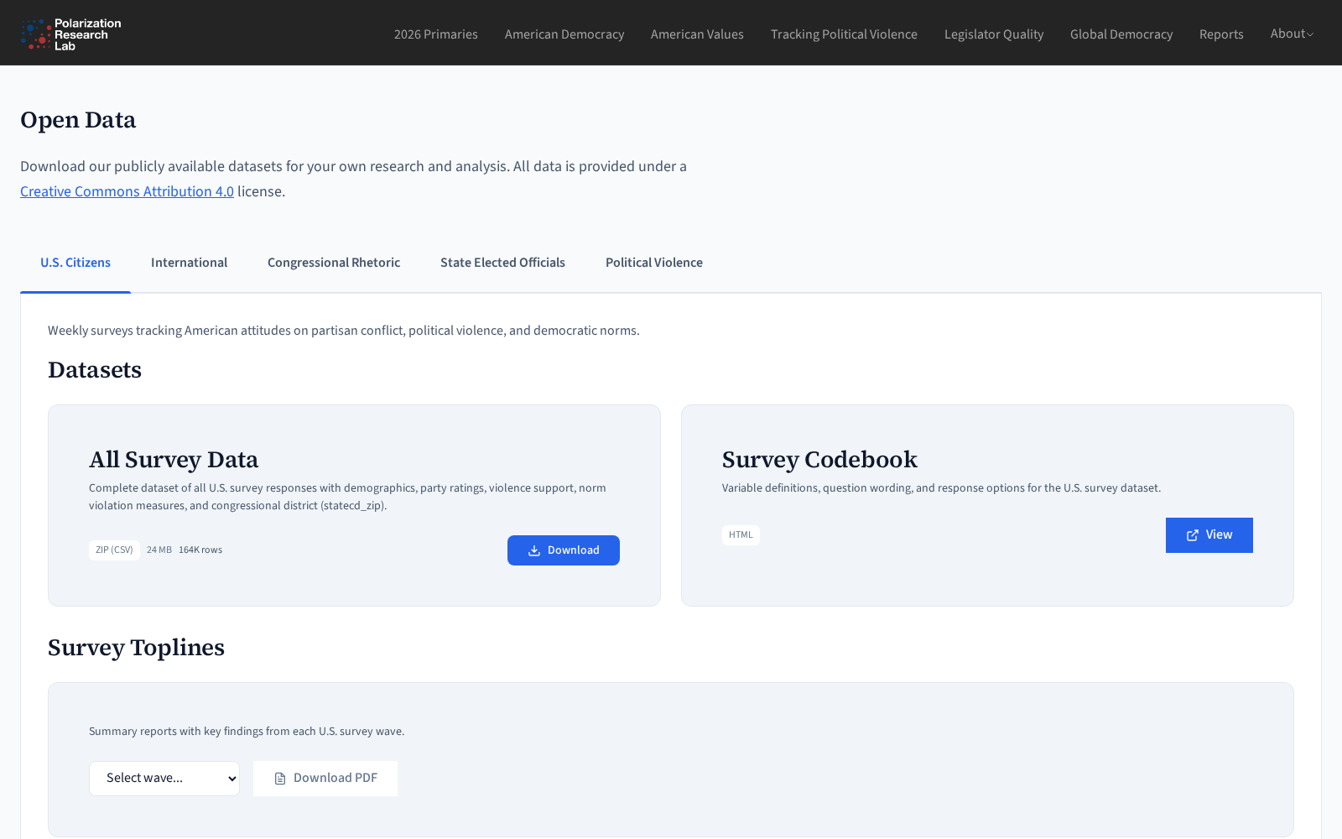Click the Datasets section heading
This screenshot has height=839, width=1342.
(95, 370)
